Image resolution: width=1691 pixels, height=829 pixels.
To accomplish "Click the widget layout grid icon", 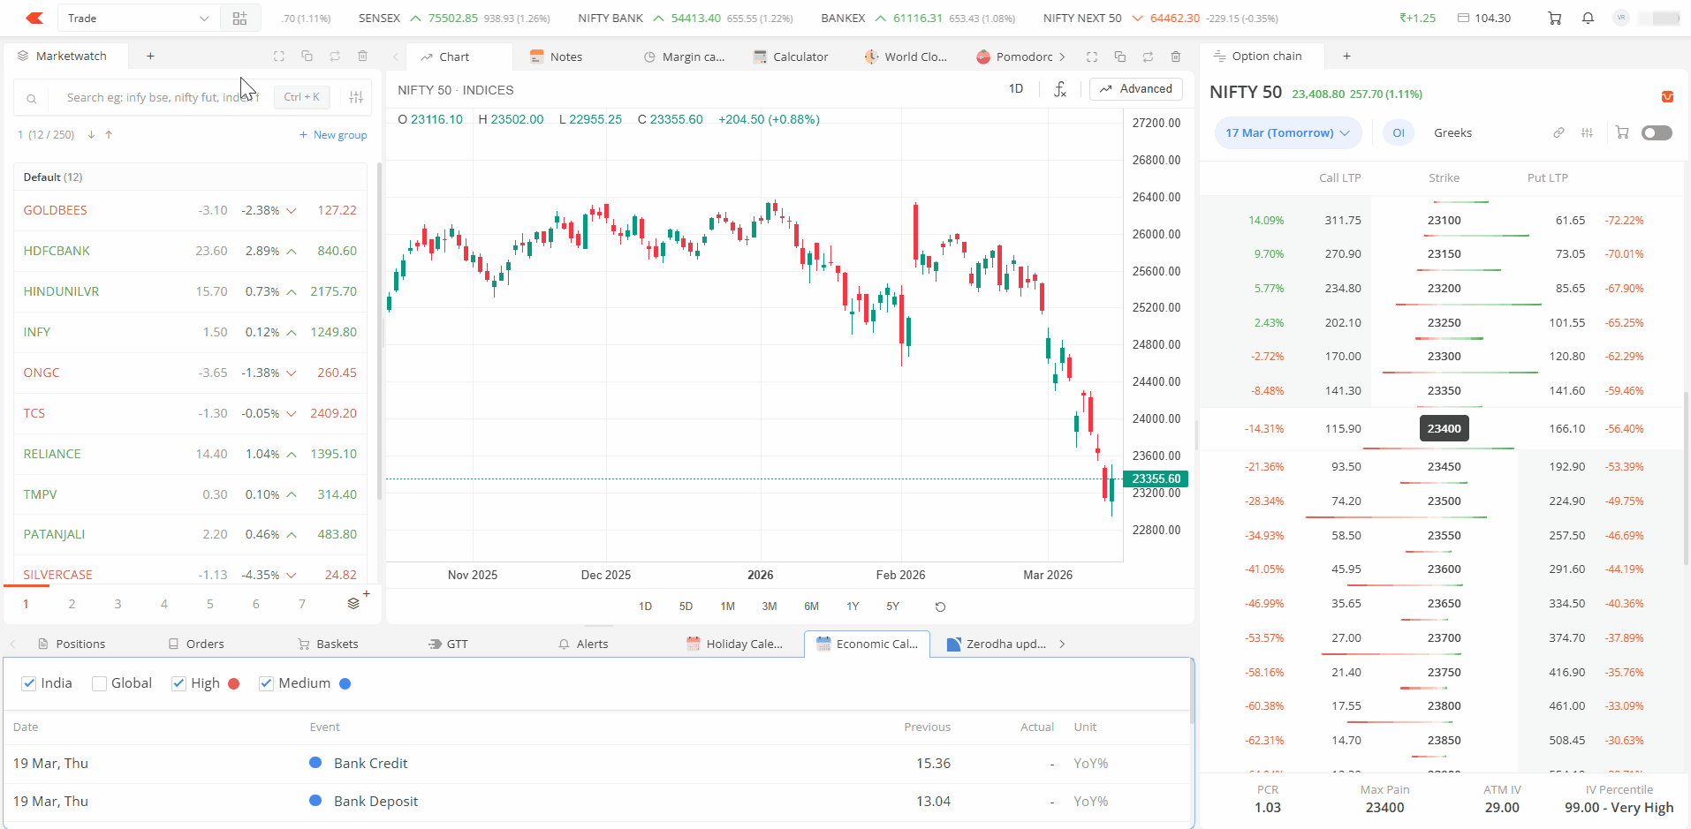I will click(239, 19).
